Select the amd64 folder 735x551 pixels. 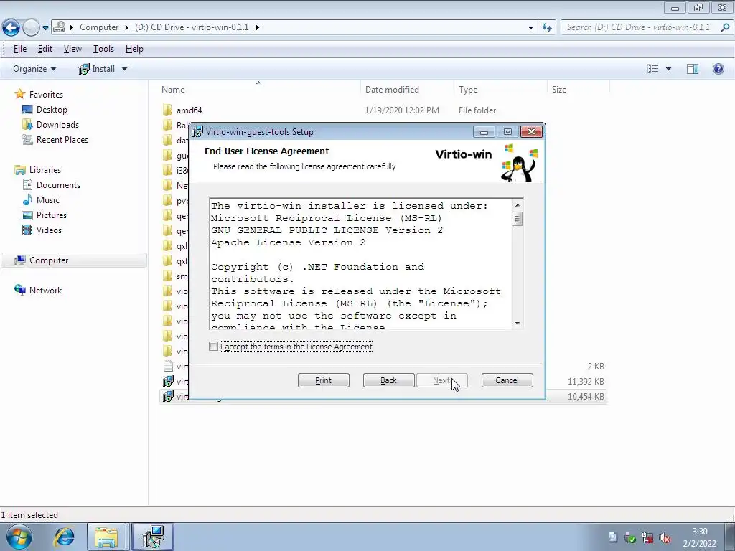pos(189,110)
